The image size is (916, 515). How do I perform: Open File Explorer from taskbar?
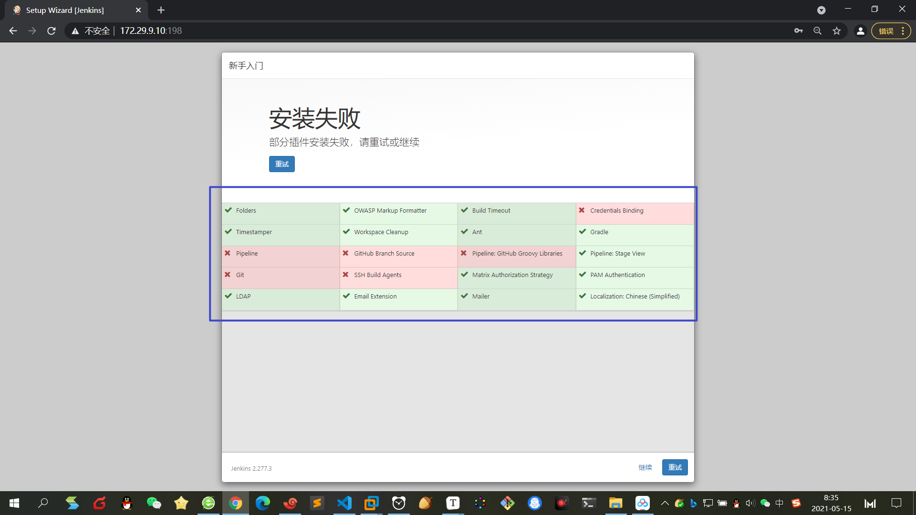(615, 503)
